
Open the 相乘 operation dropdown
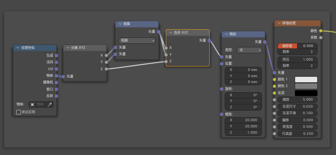(x=137, y=40)
